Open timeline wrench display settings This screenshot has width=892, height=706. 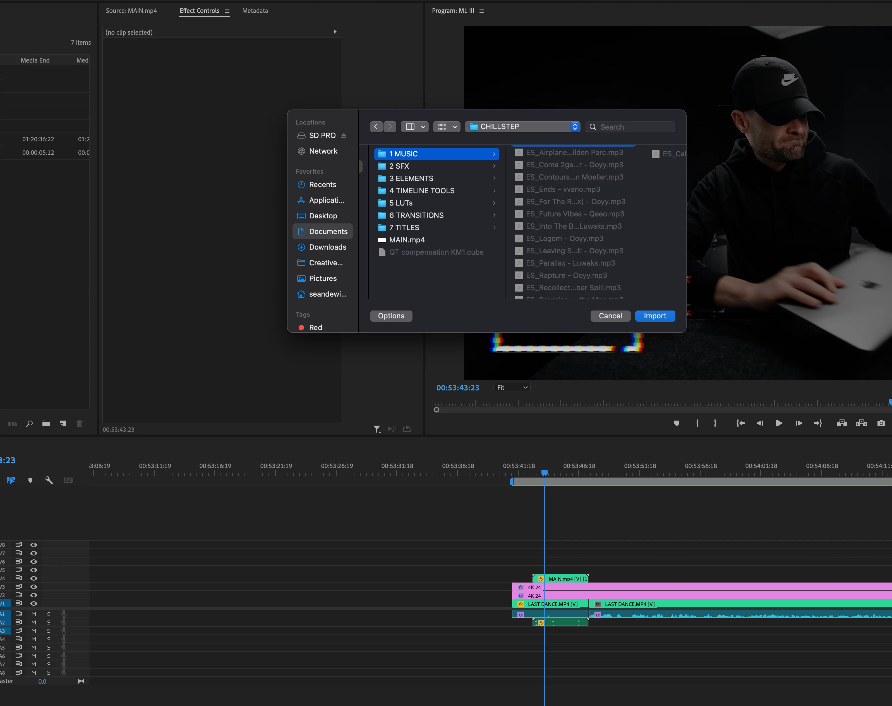tap(49, 480)
